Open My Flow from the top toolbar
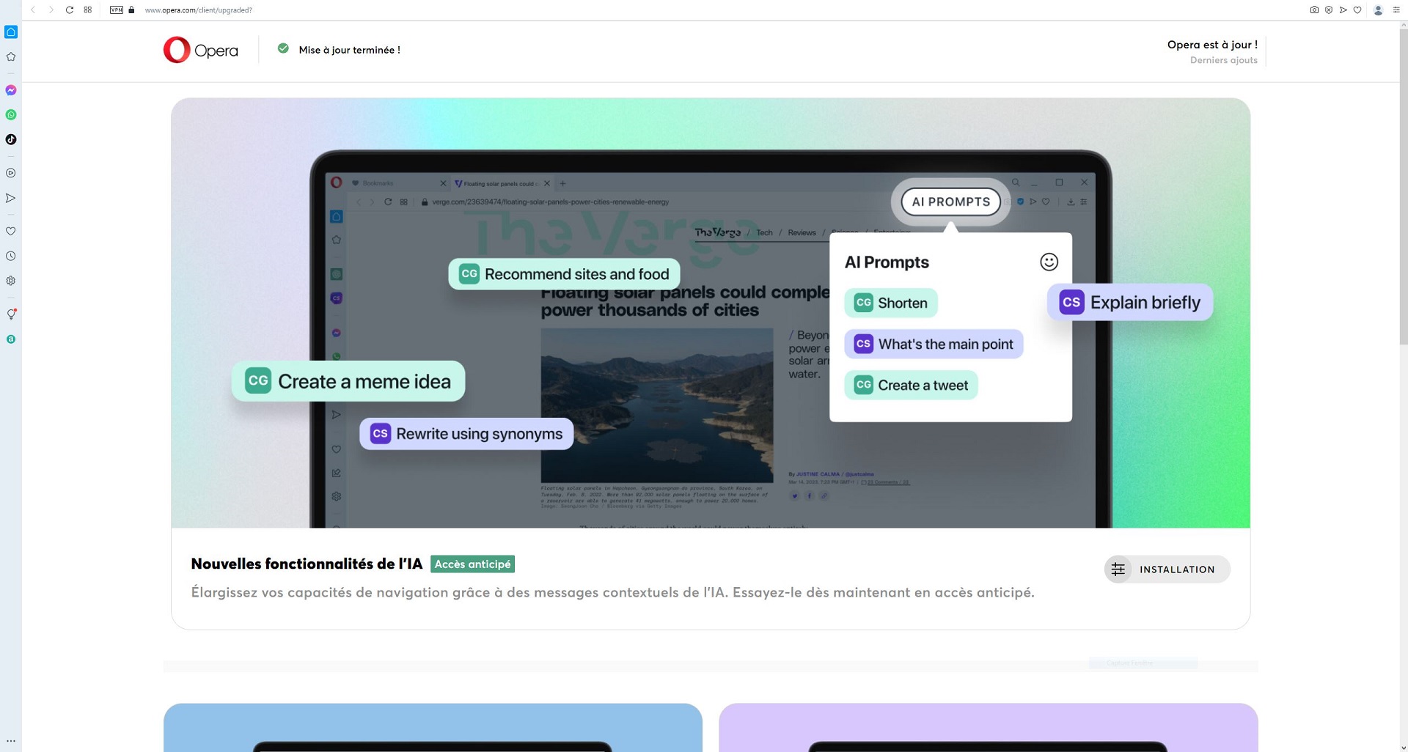1408x752 pixels. 1343,10
